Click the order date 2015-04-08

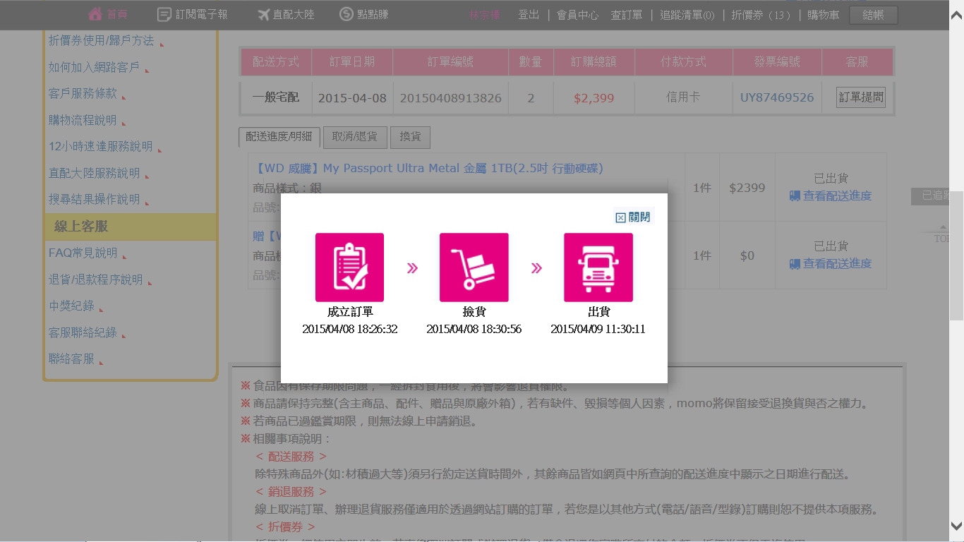point(352,98)
